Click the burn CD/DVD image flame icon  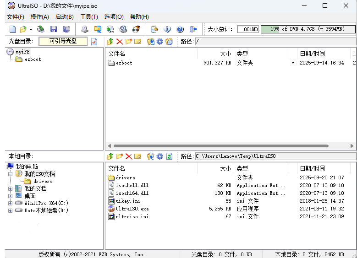pos(136,29)
